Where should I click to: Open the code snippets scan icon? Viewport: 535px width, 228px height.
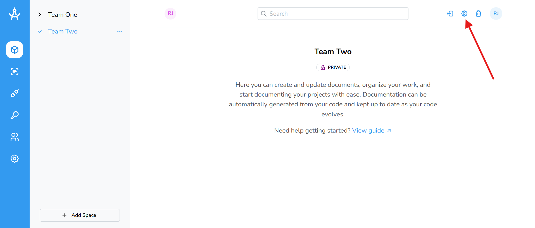click(15, 71)
